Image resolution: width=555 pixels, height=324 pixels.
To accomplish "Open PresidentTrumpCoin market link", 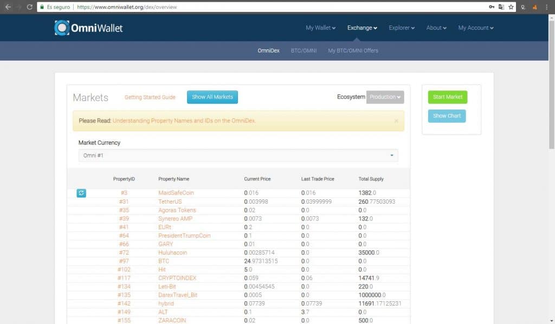I will pyautogui.click(x=184, y=236).
